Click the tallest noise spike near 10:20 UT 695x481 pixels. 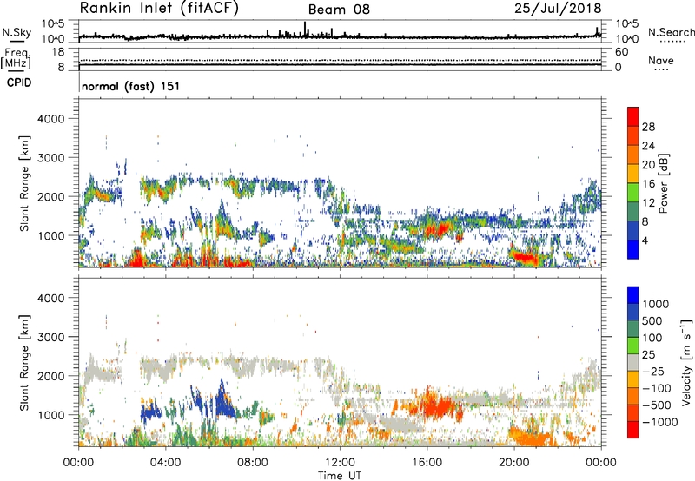305,29
